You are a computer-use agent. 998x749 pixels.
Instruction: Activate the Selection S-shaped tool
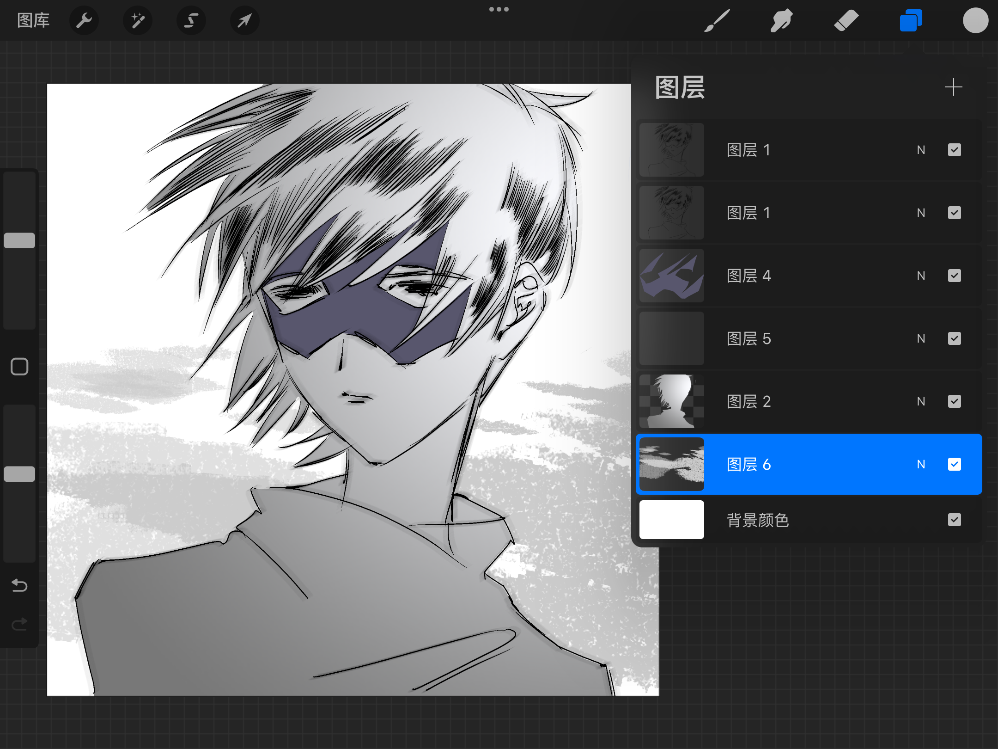[191, 20]
